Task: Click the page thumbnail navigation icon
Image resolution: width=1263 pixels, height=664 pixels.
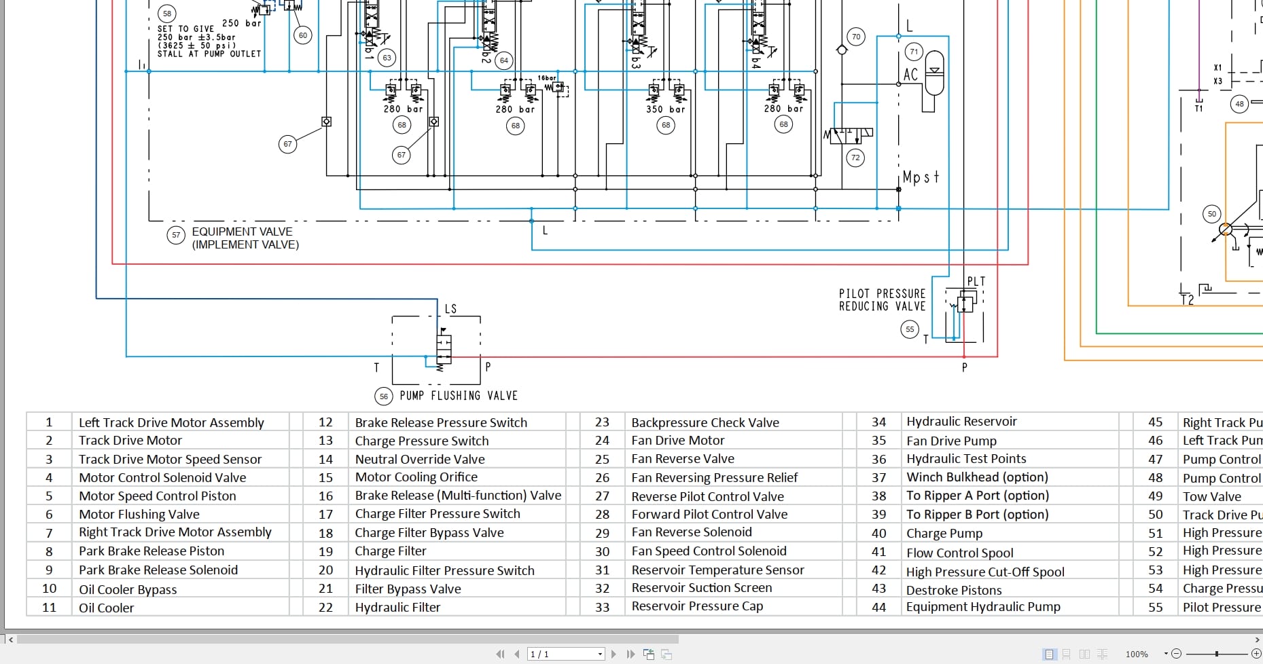Action: coord(649,654)
